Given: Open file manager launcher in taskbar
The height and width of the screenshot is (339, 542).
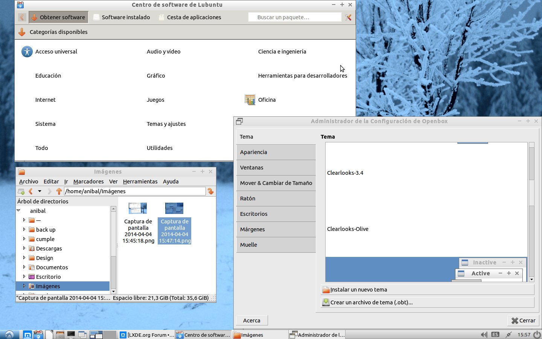Looking at the screenshot, I should (x=60, y=334).
